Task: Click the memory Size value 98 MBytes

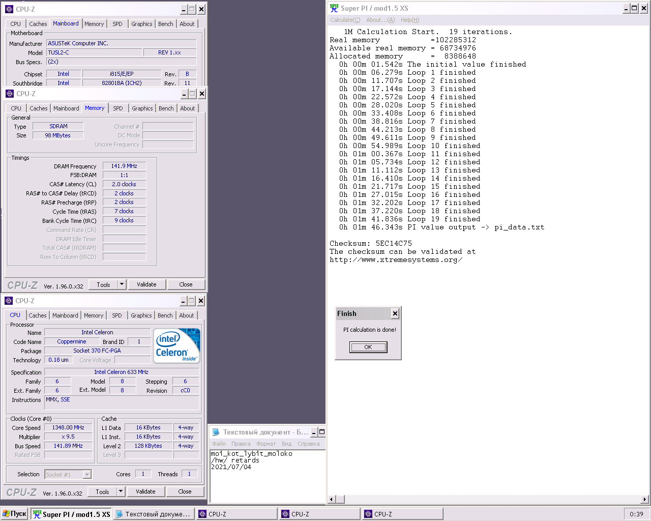Action: coord(58,135)
